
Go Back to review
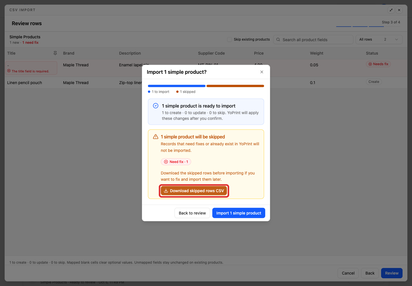click(x=192, y=213)
